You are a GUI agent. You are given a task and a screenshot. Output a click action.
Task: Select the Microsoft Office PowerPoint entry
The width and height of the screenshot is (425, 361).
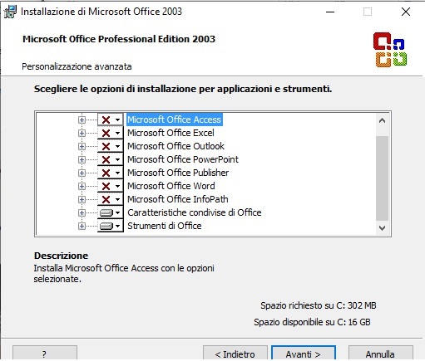coord(183,159)
